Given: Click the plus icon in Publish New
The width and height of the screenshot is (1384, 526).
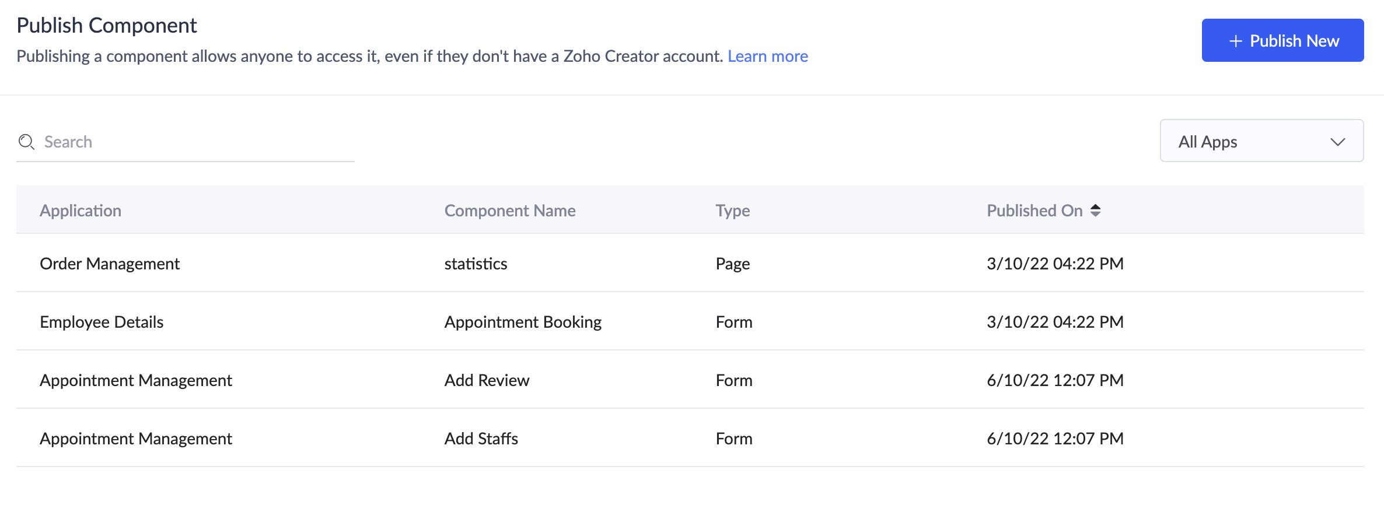Looking at the screenshot, I should (x=1235, y=41).
